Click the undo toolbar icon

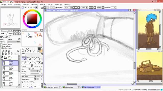tap(45, 8)
